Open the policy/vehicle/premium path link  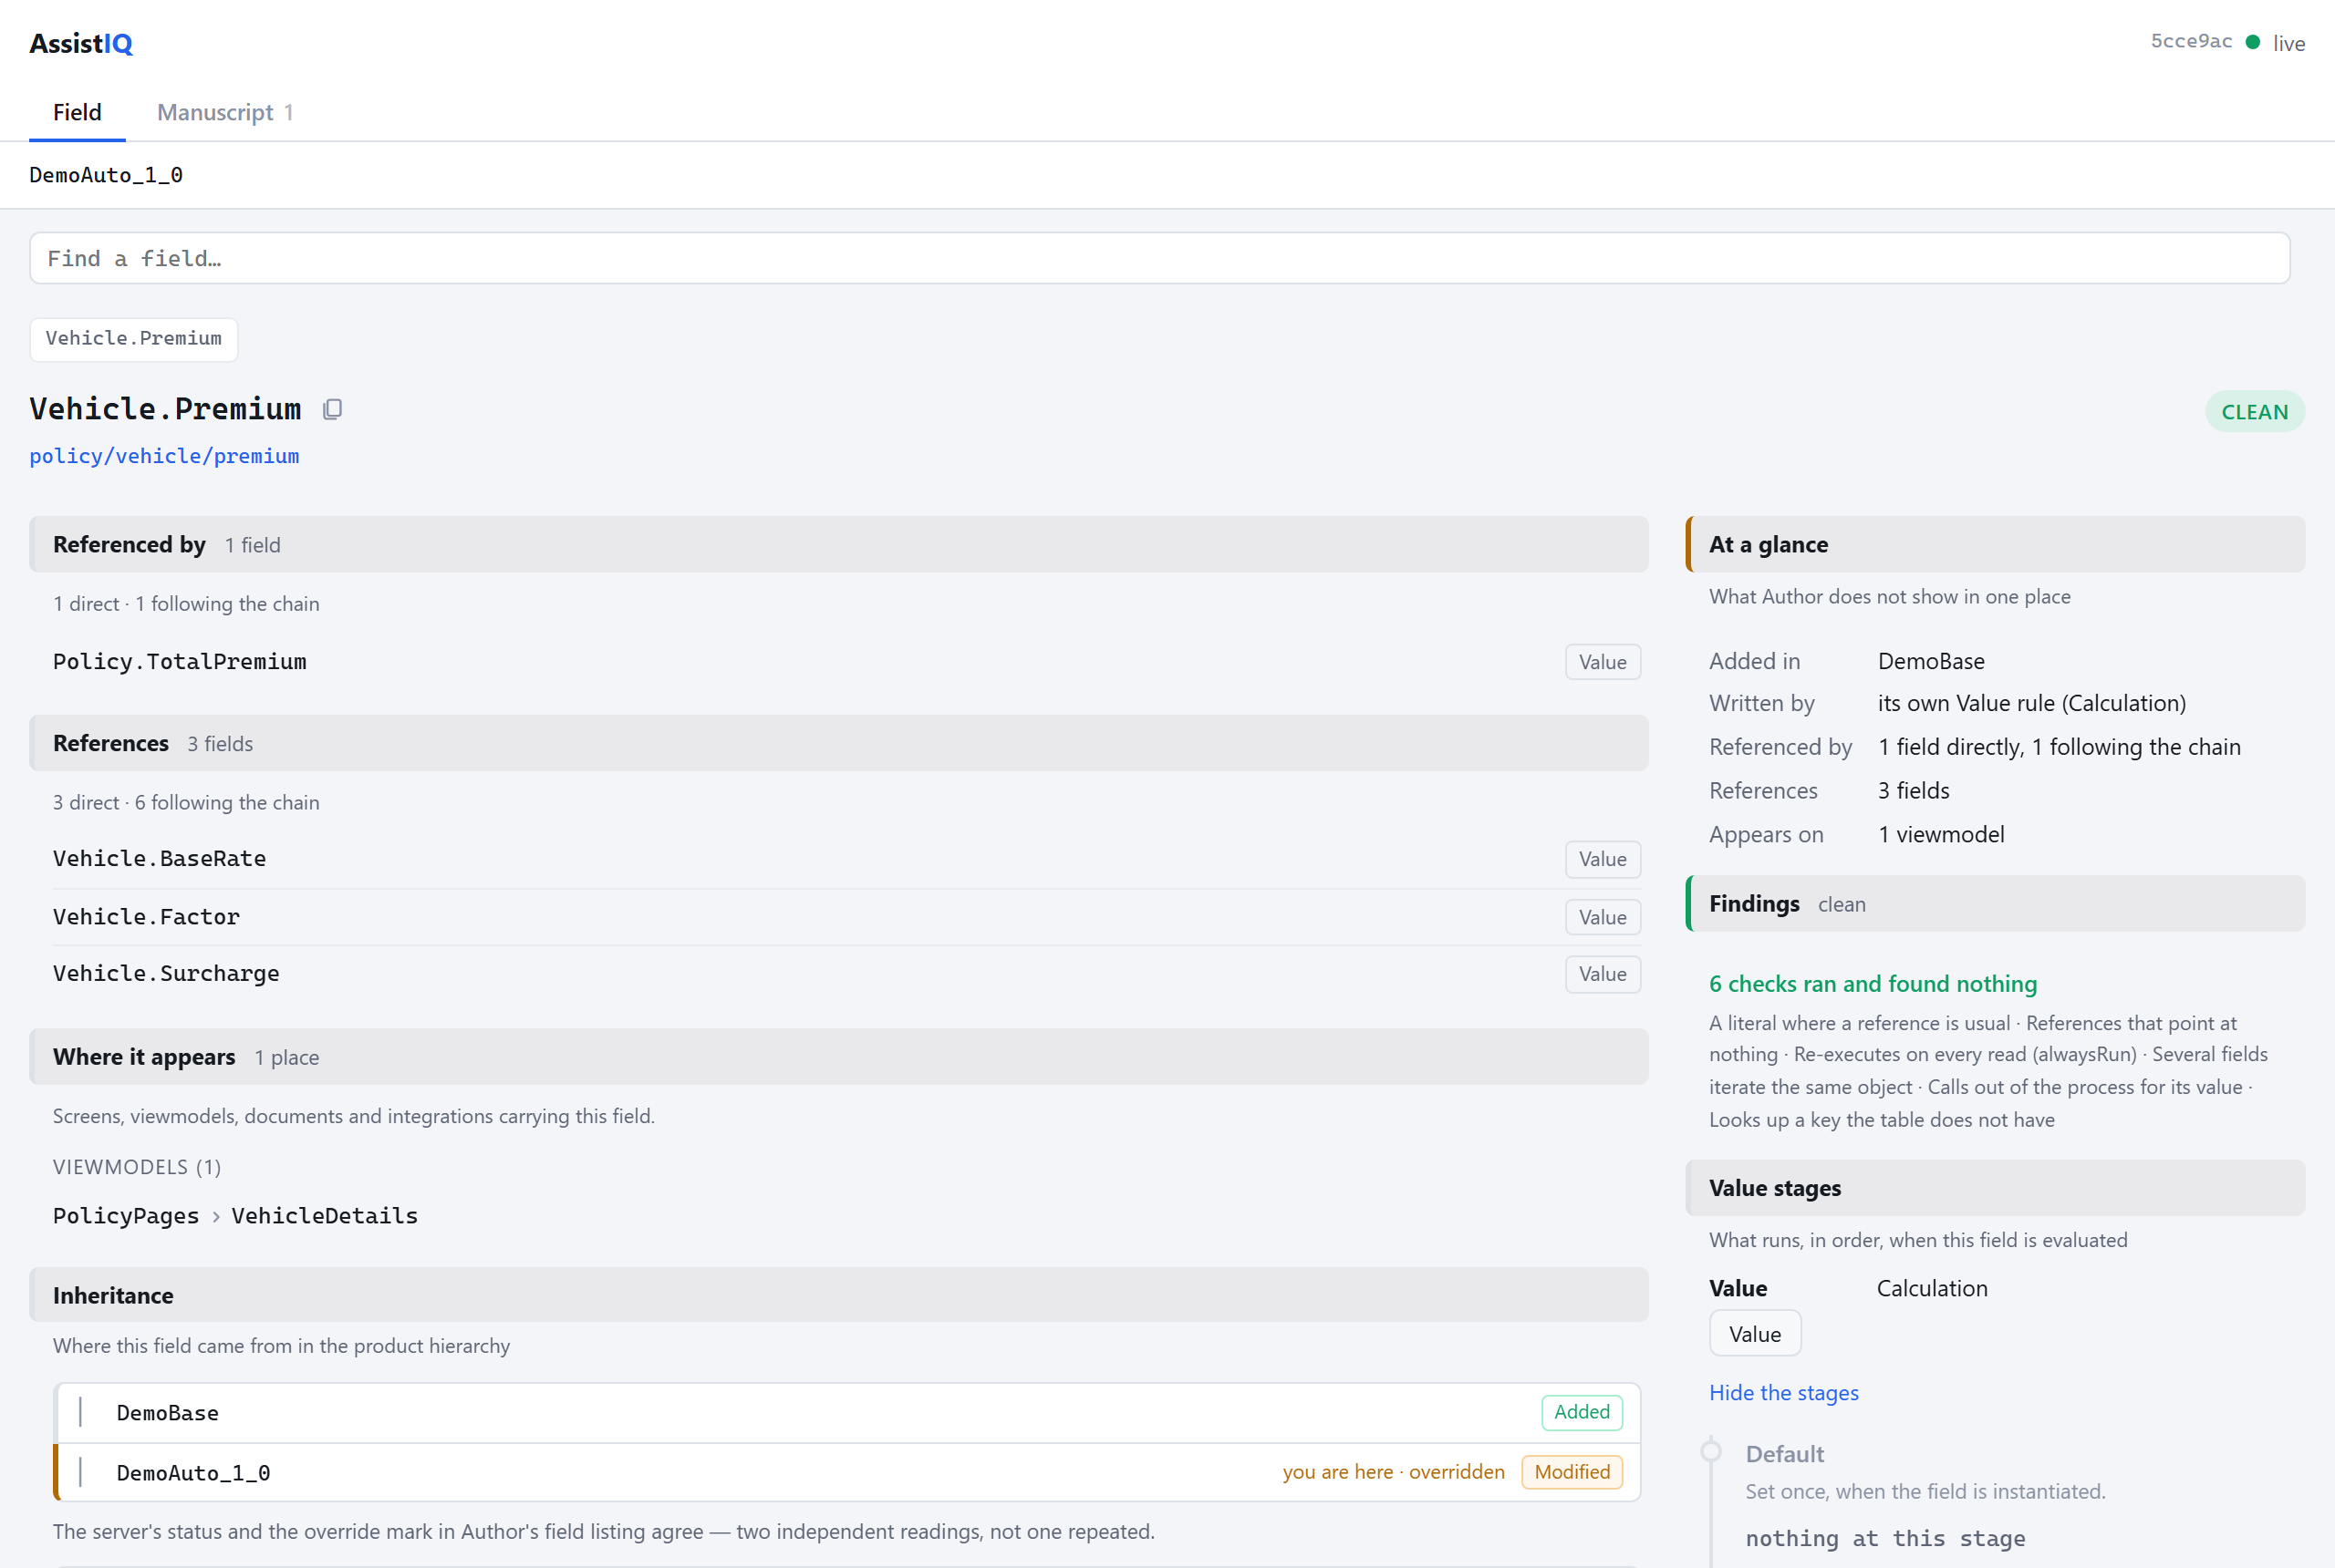[164, 456]
